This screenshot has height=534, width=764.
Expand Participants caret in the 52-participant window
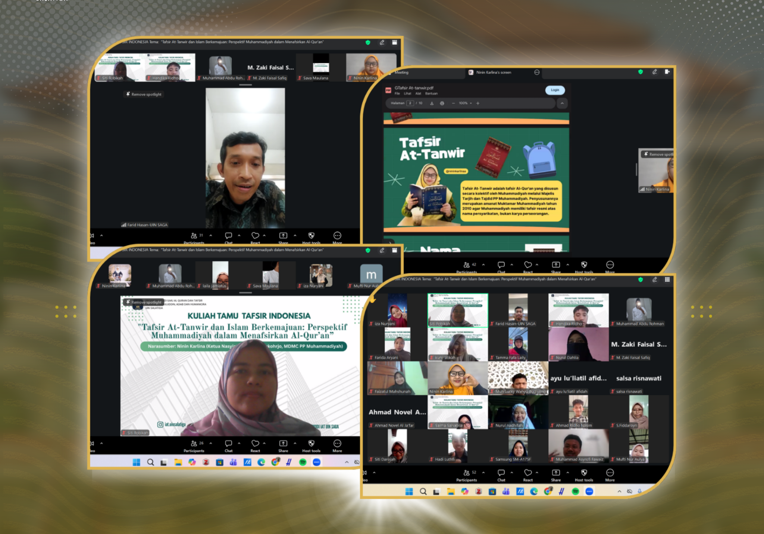[x=483, y=473]
